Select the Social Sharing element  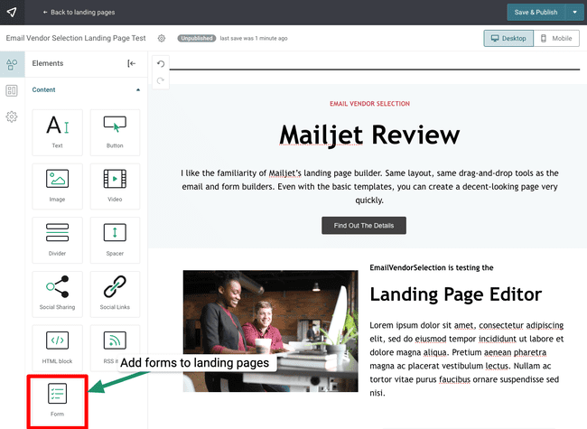(x=57, y=294)
